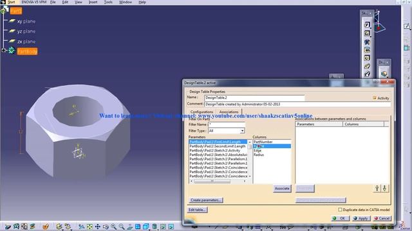Click the Create parameters... button
The image size is (412, 231).
205,200
